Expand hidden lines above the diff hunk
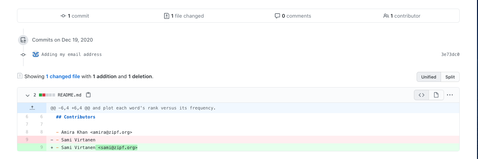Viewport: 478px width, 159px height. pyautogui.click(x=32, y=108)
